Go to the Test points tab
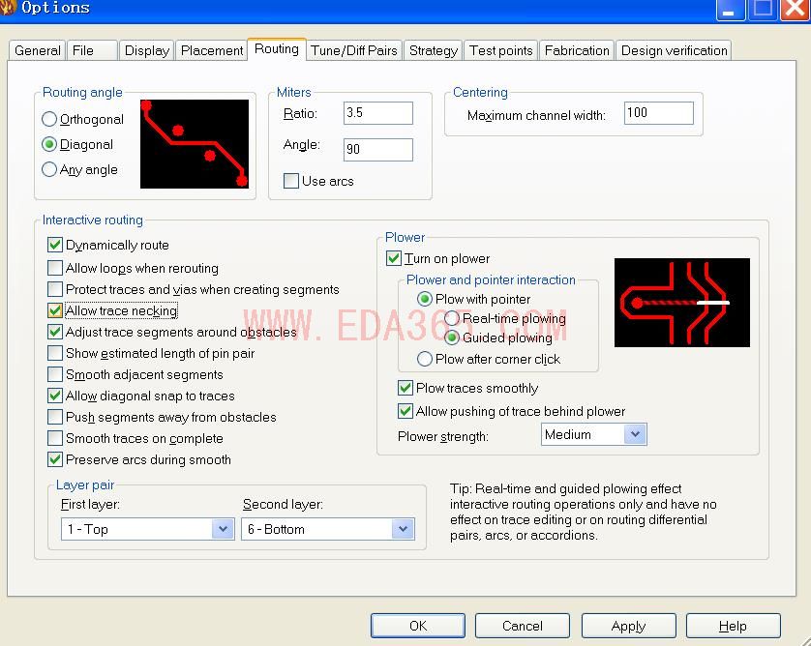Image resolution: width=811 pixels, height=646 pixels. coord(500,50)
